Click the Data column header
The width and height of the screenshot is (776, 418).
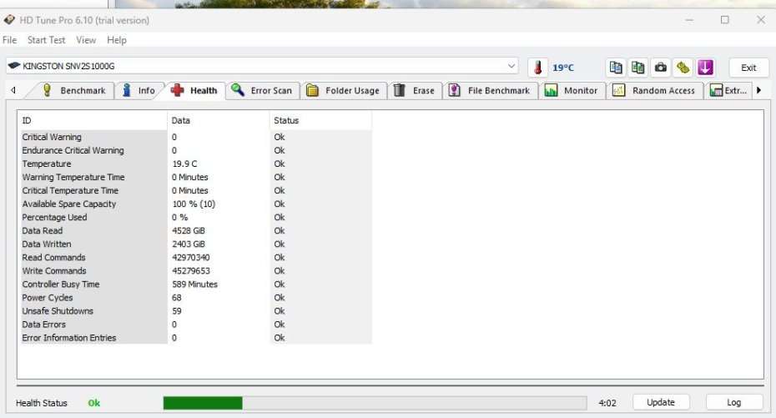(219, 120)
